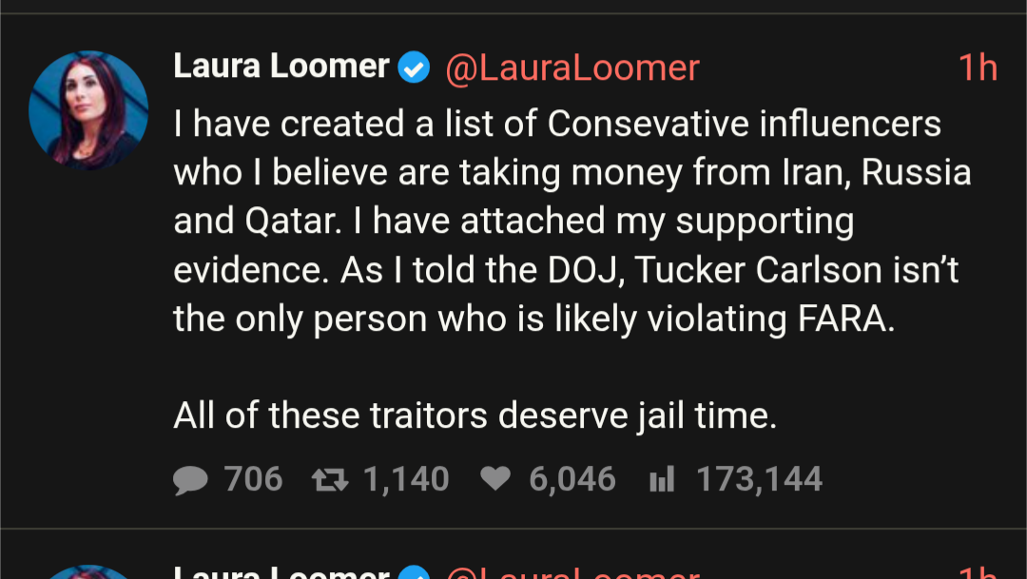This screenshot has width=1027, height=579.
Task: Click the reply speech bubble icon
Action: click(190, 479)
